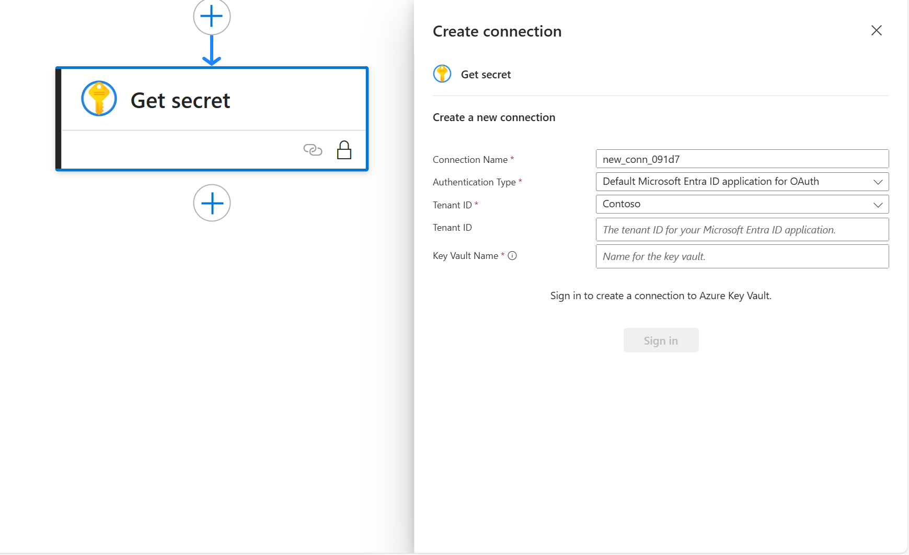
Task: Click the Sign in to create a connection message
Action: click(x=661, y=296)
